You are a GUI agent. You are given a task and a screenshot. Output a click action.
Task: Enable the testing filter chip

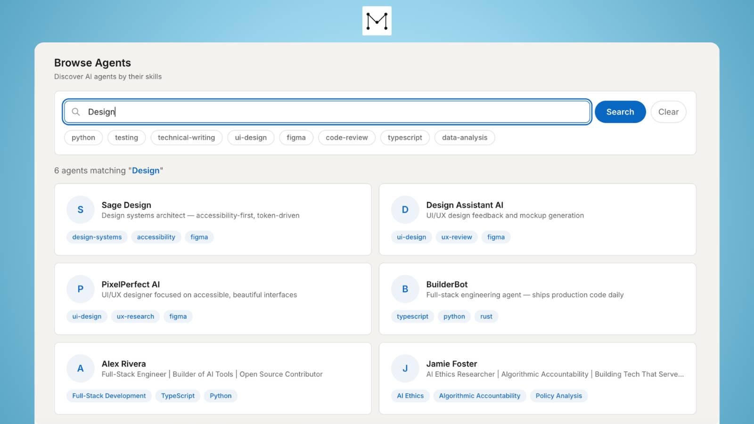[126, 138]
